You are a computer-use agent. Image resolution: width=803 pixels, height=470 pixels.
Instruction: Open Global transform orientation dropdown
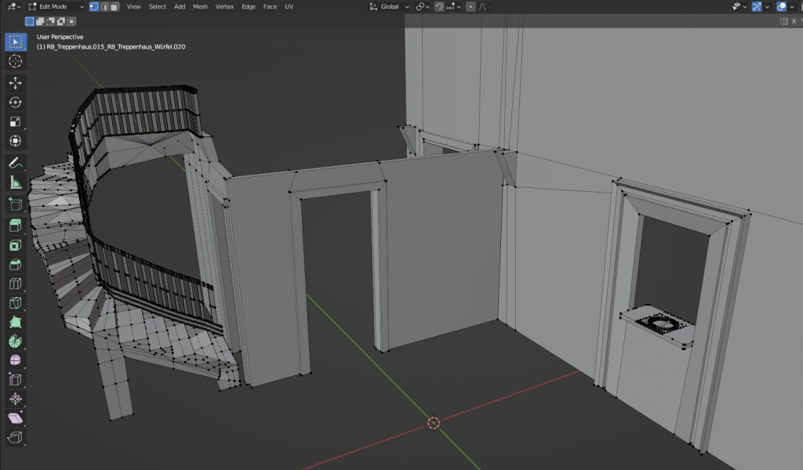tap(389, 6)
